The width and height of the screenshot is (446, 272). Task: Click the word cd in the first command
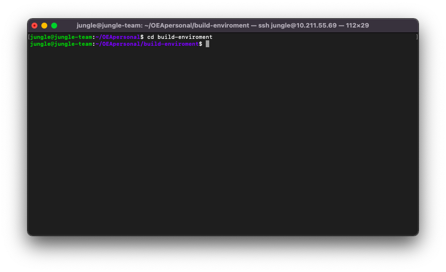(150, 37)
